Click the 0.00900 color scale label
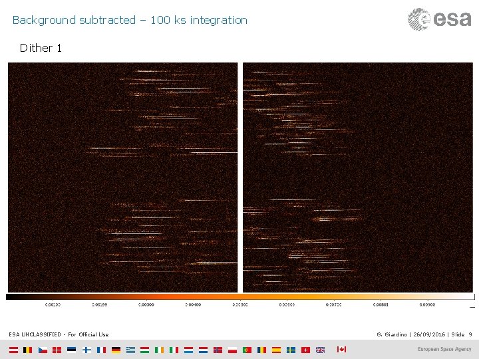Image resolution: width=479 pixels, height=359 pixels. (427, 304)
